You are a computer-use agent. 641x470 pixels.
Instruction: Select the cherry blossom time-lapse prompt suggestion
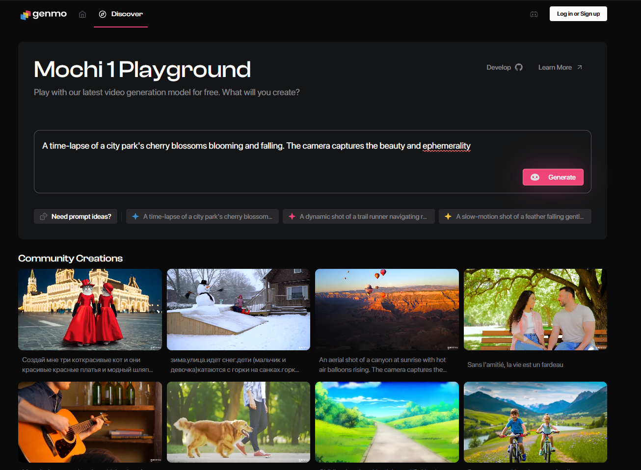coord(202,216)
